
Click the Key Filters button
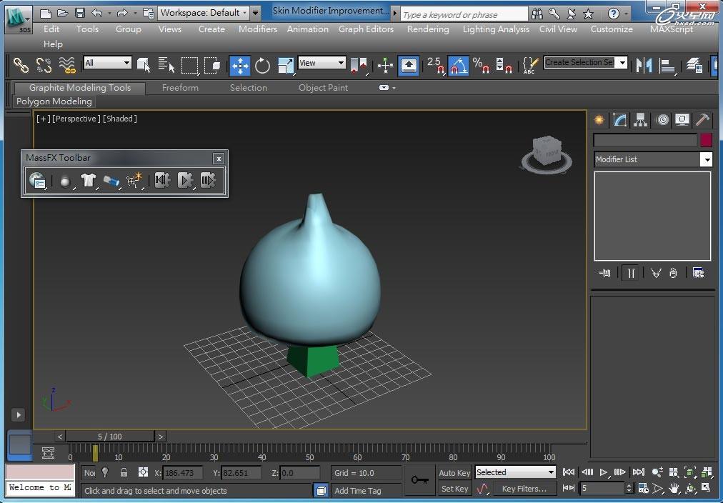tap(524, 489)
